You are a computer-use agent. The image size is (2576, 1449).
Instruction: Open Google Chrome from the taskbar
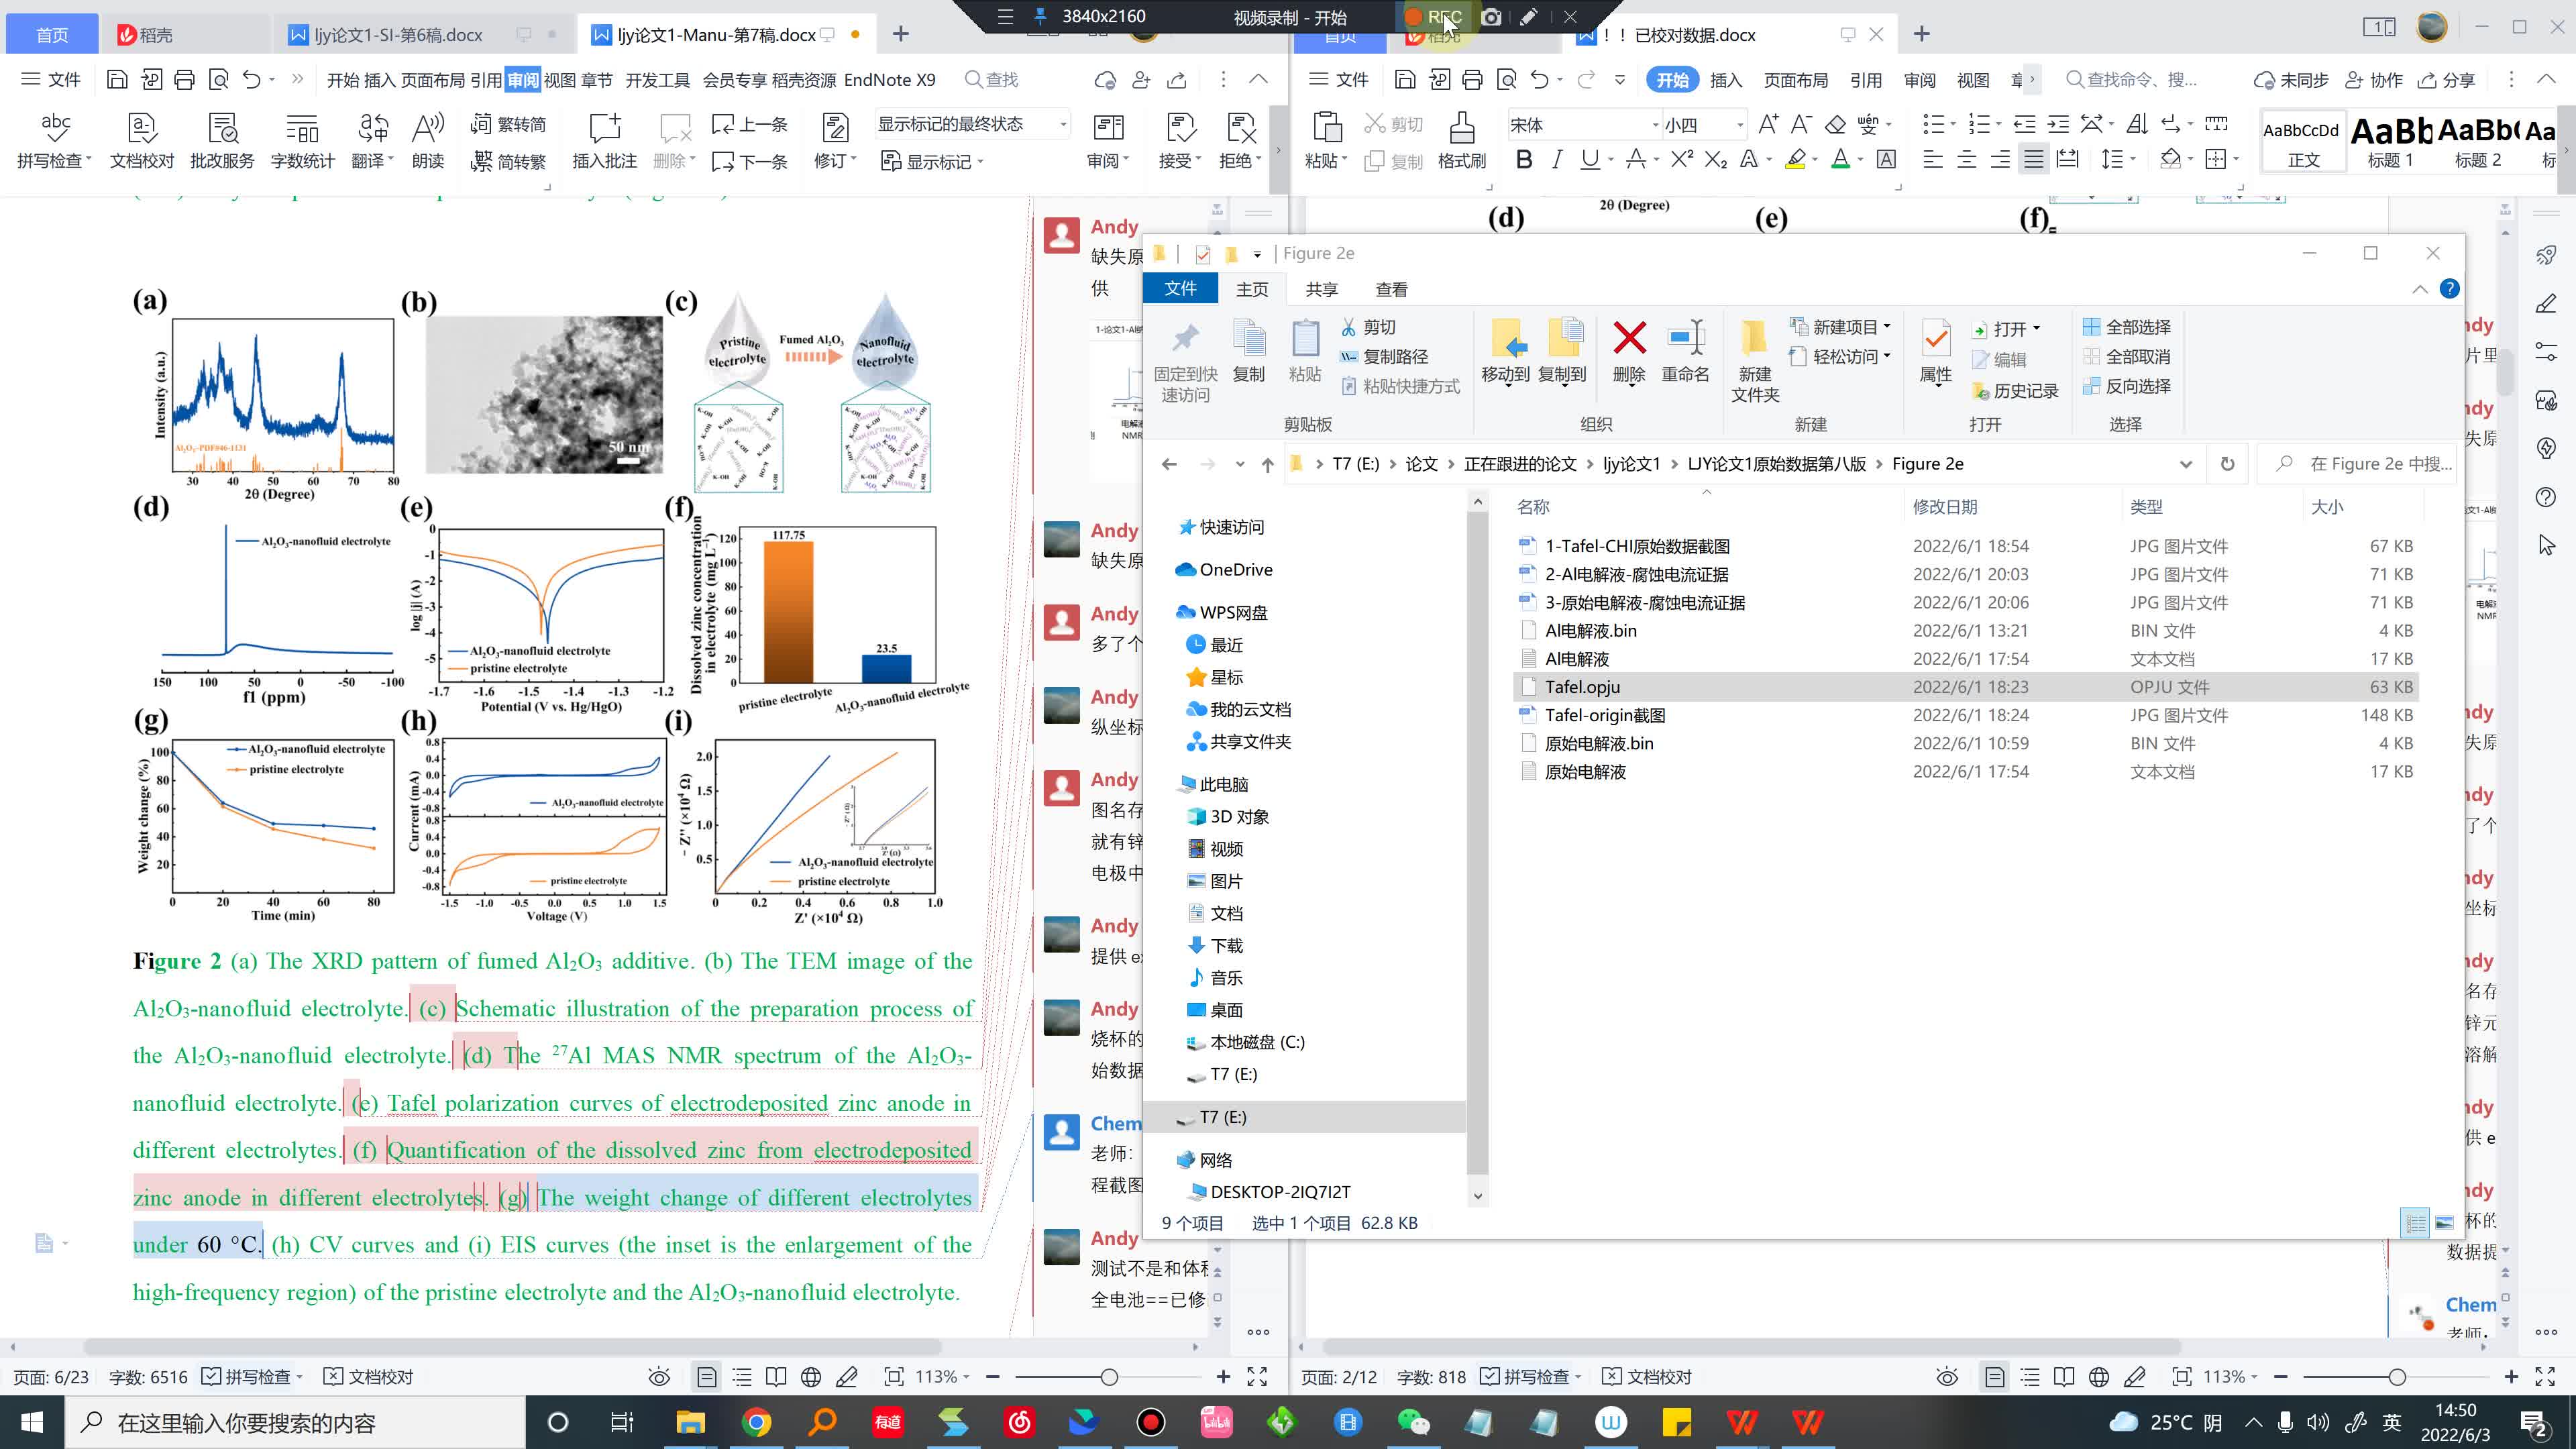pos(756,1422)
